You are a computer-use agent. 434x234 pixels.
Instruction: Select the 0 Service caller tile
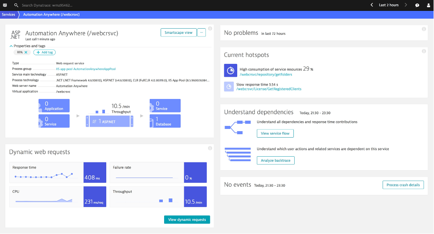click(54, 121)
